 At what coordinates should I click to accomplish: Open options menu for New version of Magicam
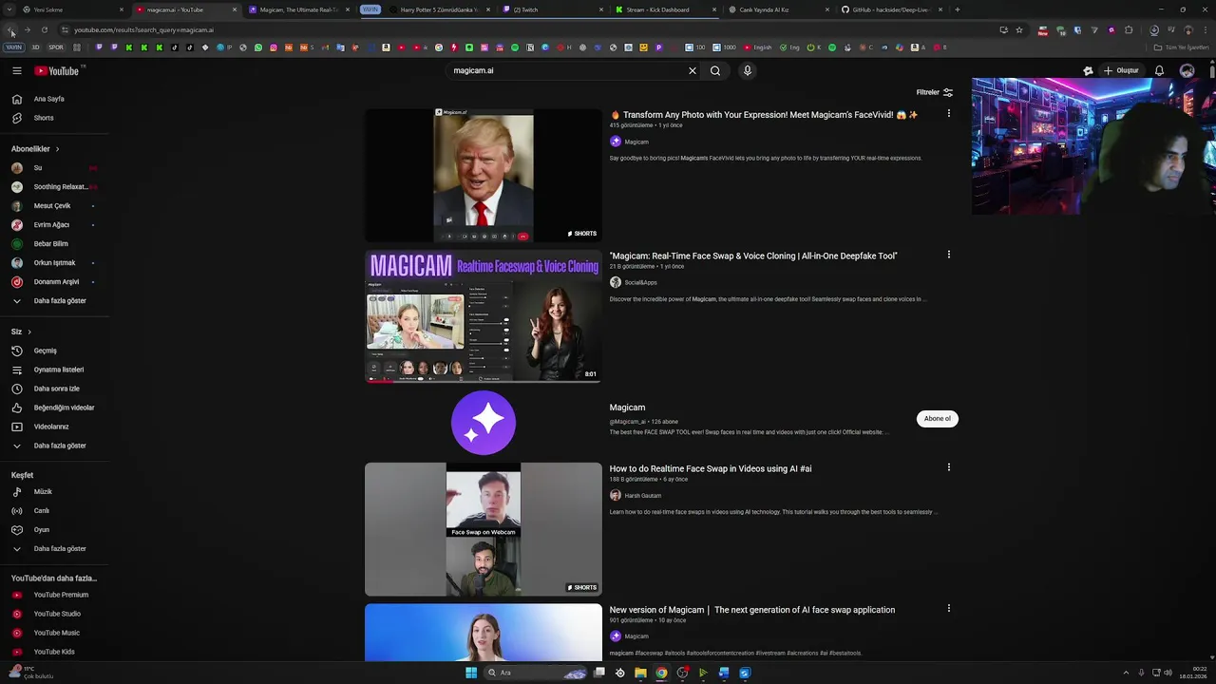948,608
